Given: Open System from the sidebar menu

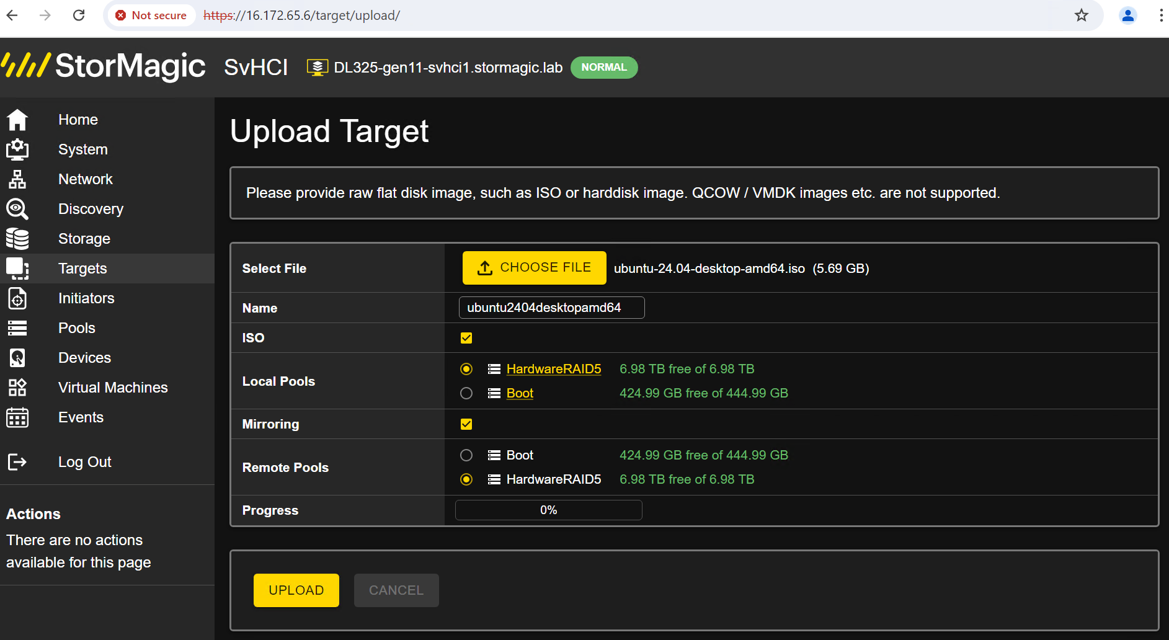Looking at the screenshot, I should [83, 149].
